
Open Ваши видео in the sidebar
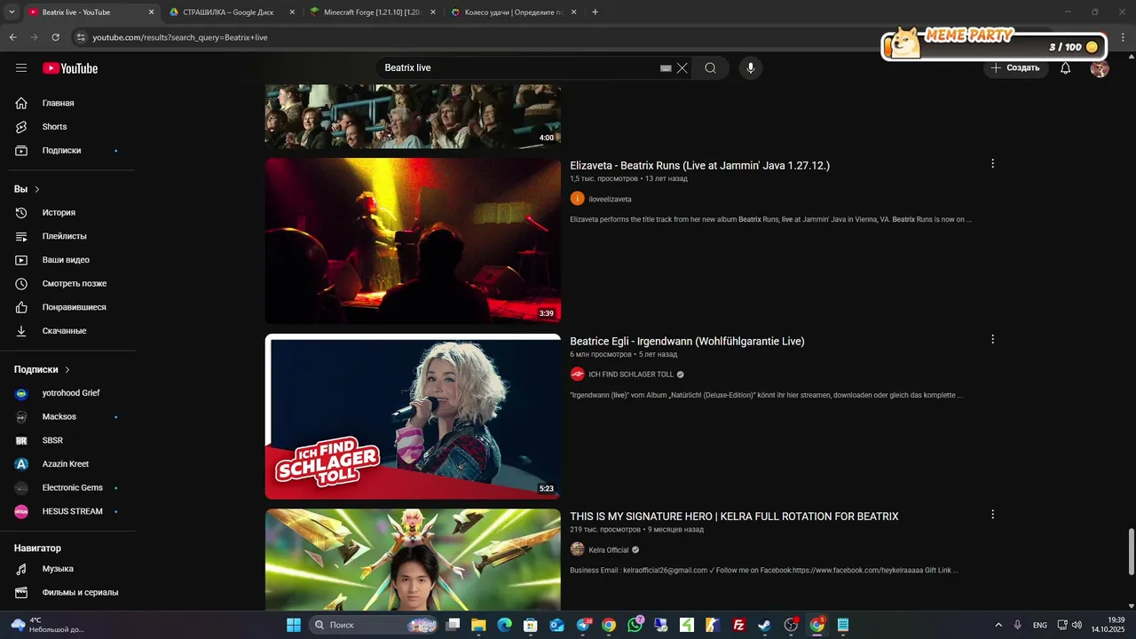[x=67, y=260]
